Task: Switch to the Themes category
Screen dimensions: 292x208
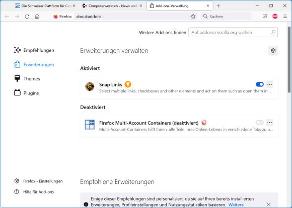Action: (x=27, y=78)
